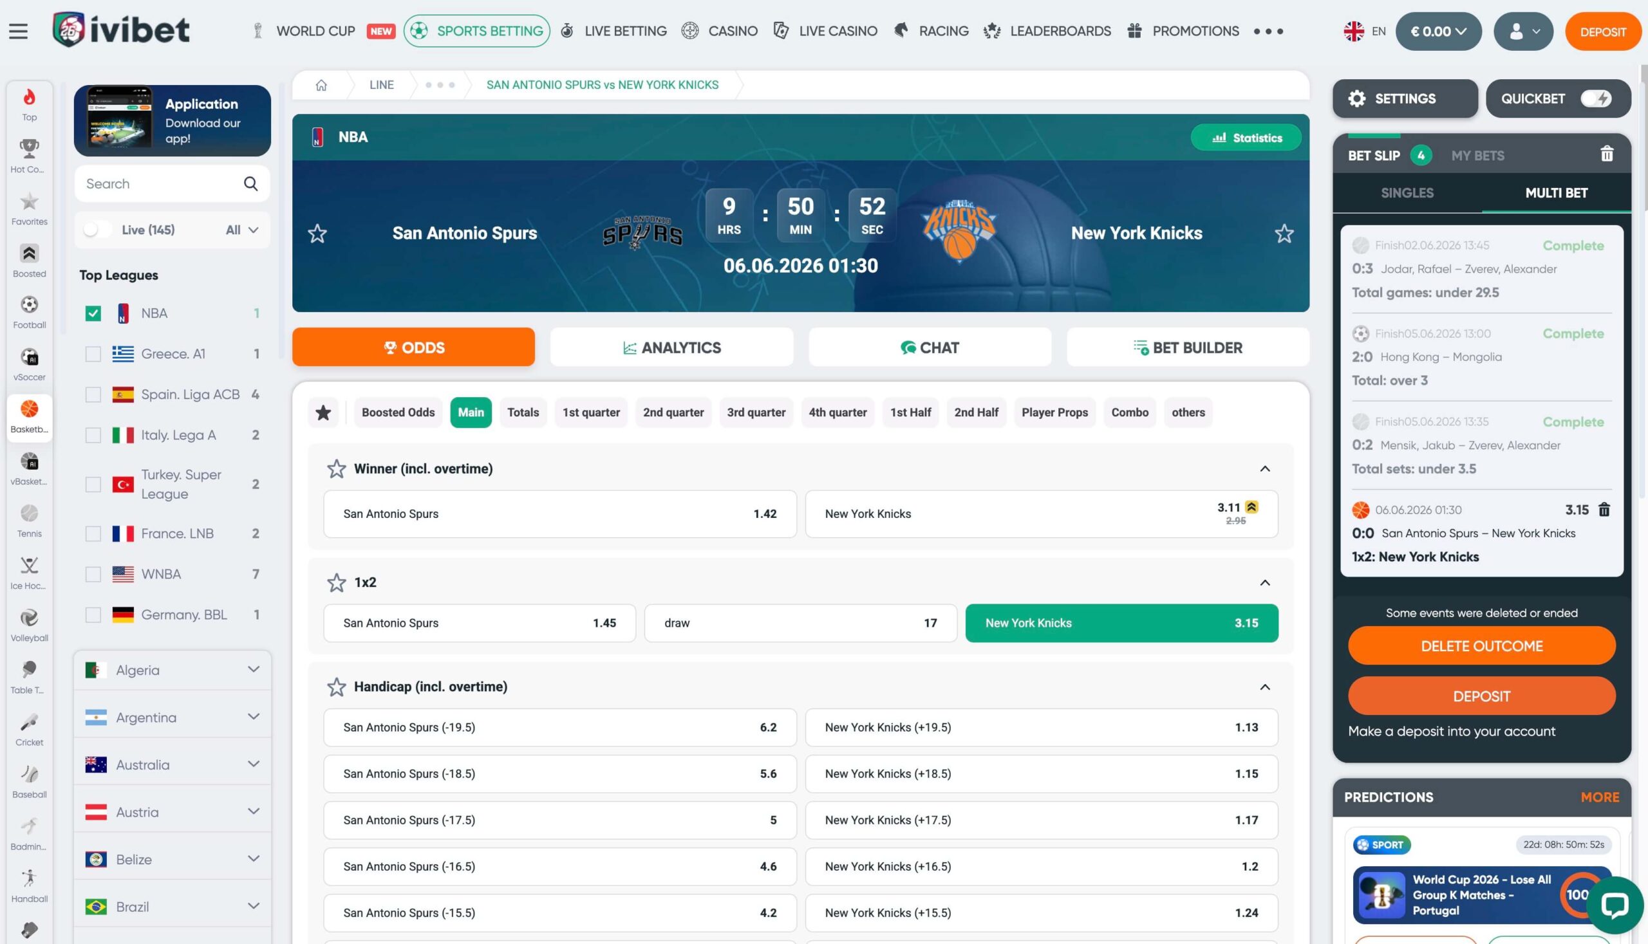Click into the Search input field
Viewport: 1648px width, 944px height.
[173, 184]
